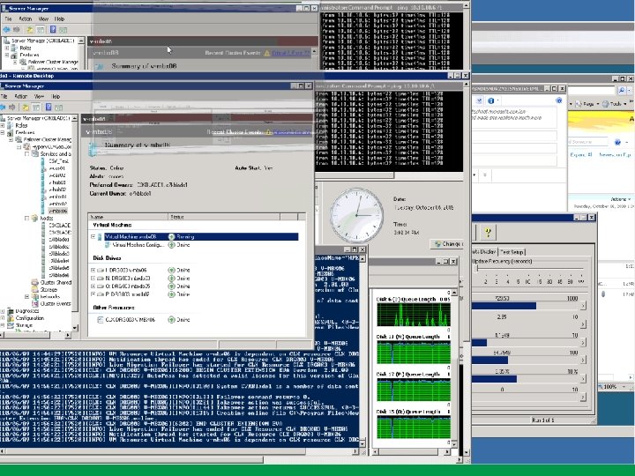The height and width of the screenshot is (476, 635).
Task: Click arrow button beside 1000 scale Iometer bar
Action: (x=583, y=306)
